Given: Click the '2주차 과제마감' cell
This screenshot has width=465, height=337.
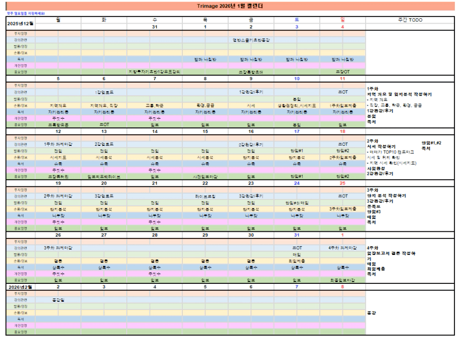Looking at the screenshot, I should (58, 196).
